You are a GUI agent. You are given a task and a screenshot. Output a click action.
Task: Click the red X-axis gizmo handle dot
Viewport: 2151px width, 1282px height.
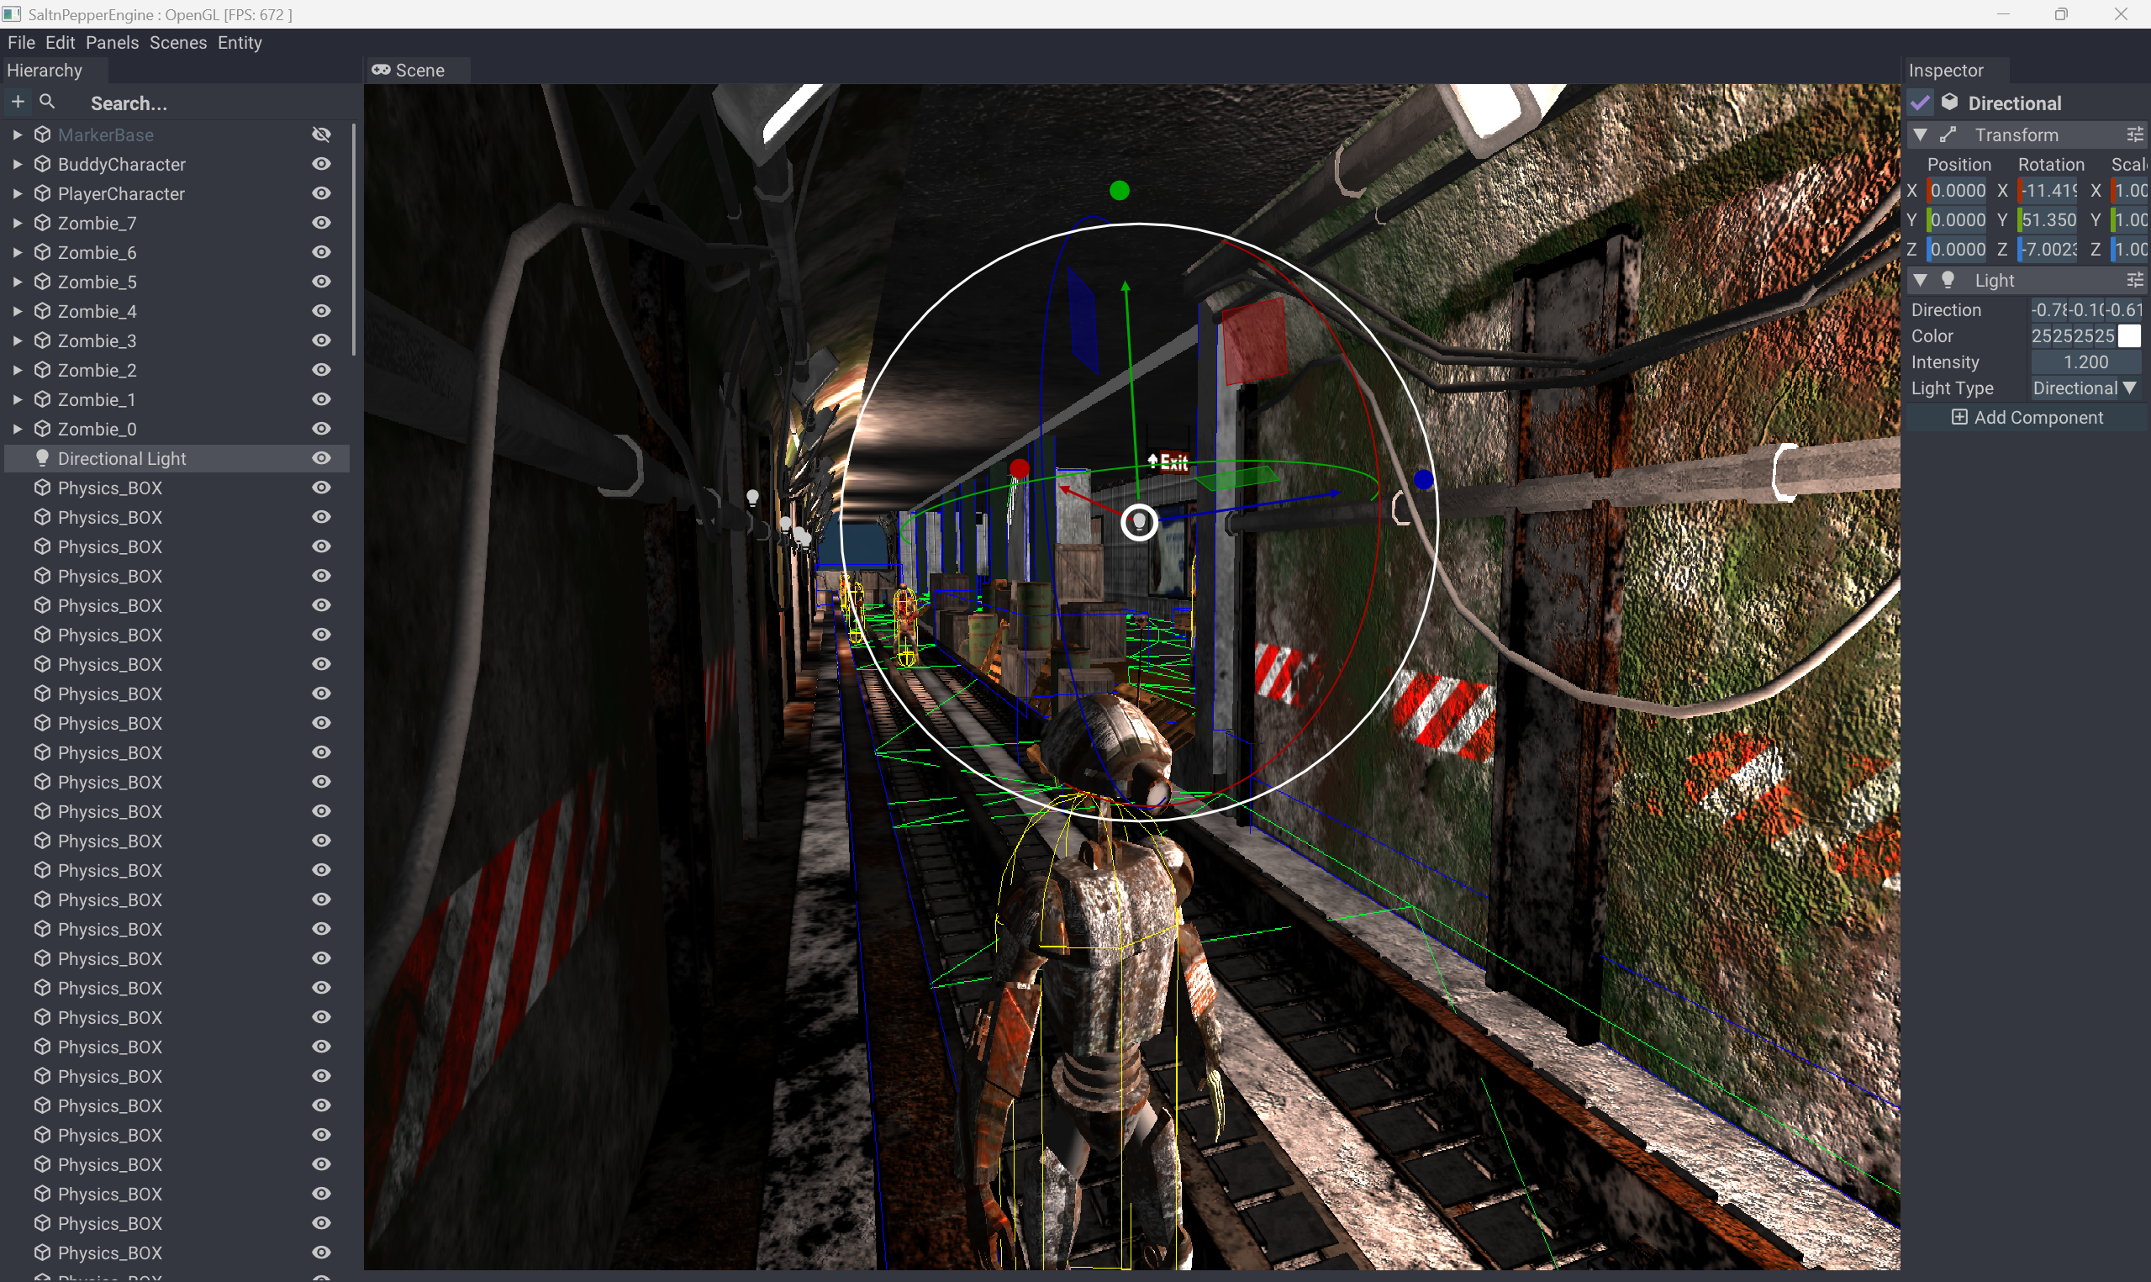(x=1019, y=469)
